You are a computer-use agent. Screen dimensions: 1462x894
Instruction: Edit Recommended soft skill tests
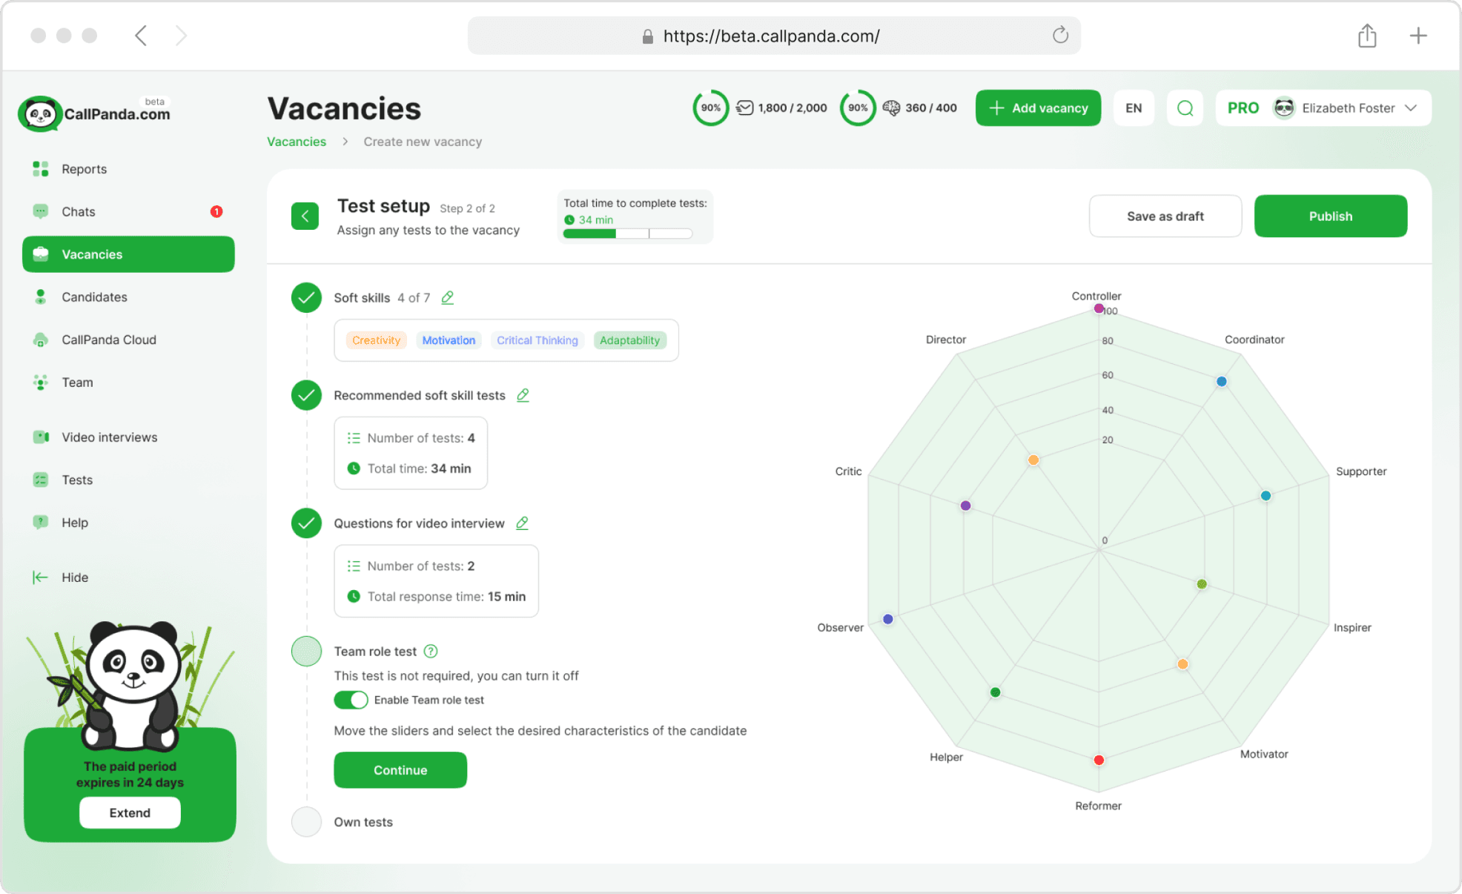(x=523, y=395)
